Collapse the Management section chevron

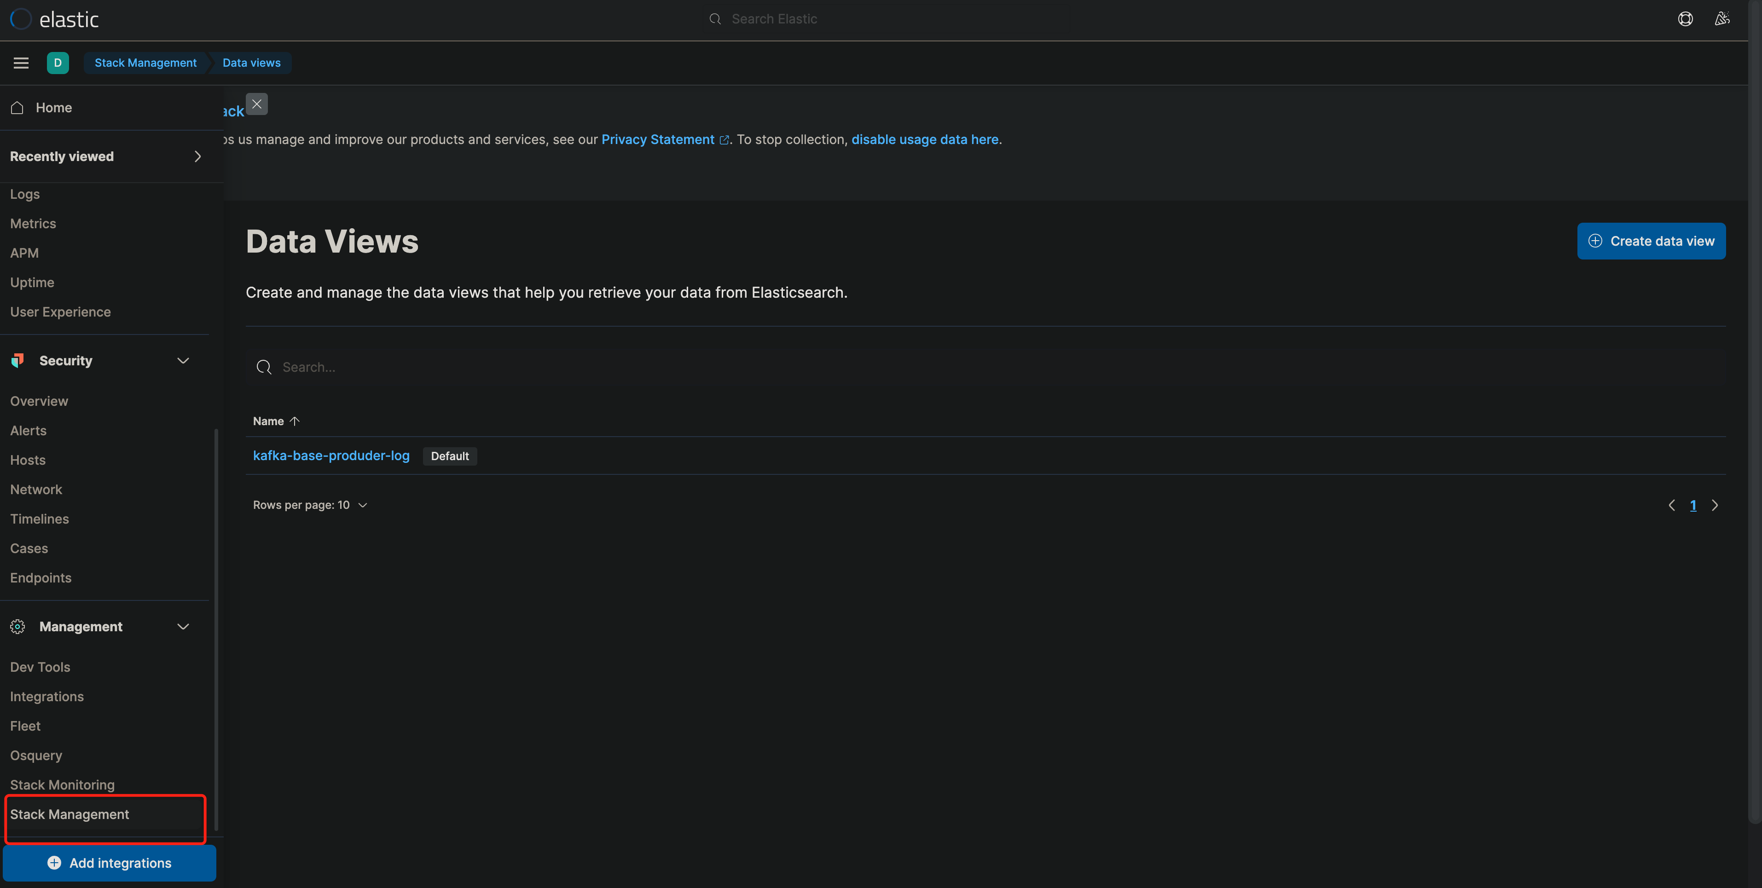pyautogui.click(x=183, y=626)
